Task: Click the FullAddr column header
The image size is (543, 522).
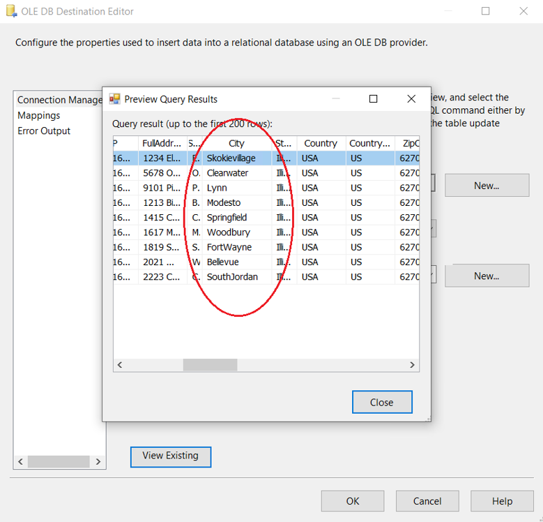Action: tap(162, 143)
